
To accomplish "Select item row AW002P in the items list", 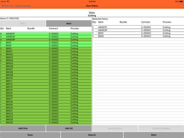I will pyautogui.click(x=46, y=37).
